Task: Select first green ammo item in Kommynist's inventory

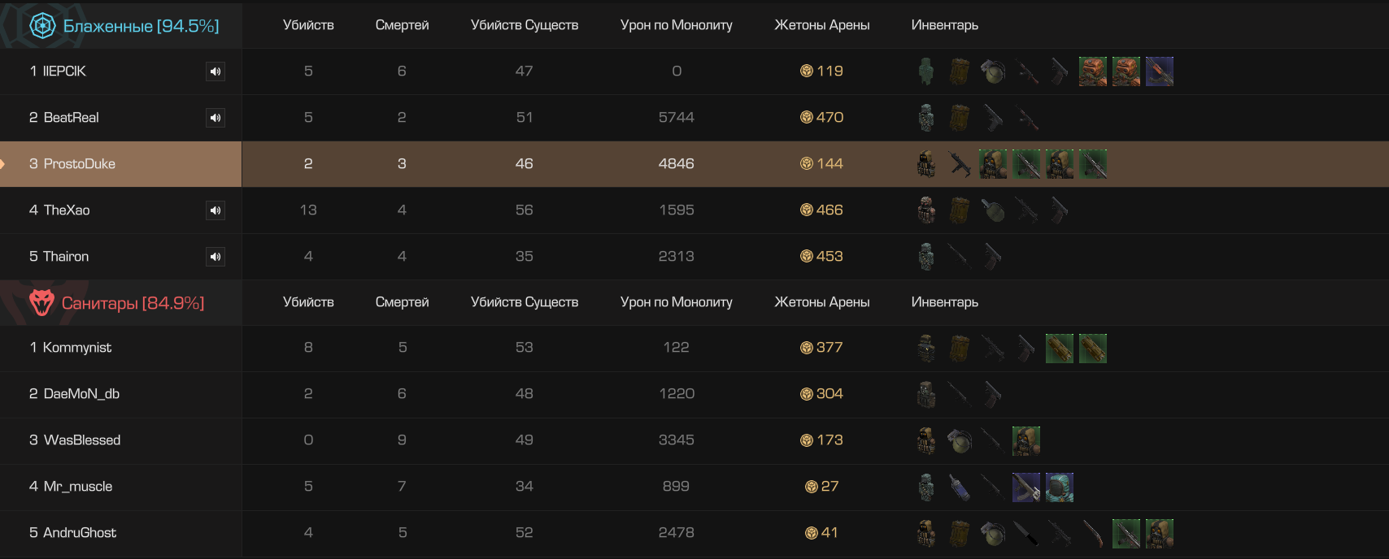Action: [1060, 349]
